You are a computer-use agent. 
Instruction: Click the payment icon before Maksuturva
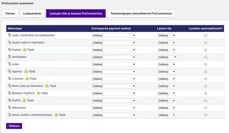pos(9,108)
